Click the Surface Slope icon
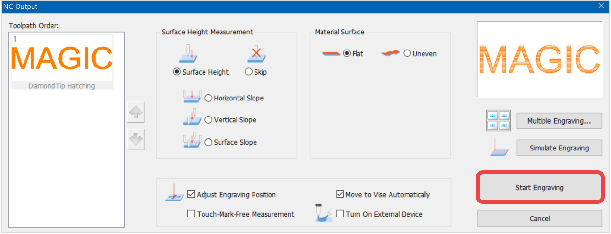Image resolution: width=611 pixels, height=234 pixels. [192, 141]
